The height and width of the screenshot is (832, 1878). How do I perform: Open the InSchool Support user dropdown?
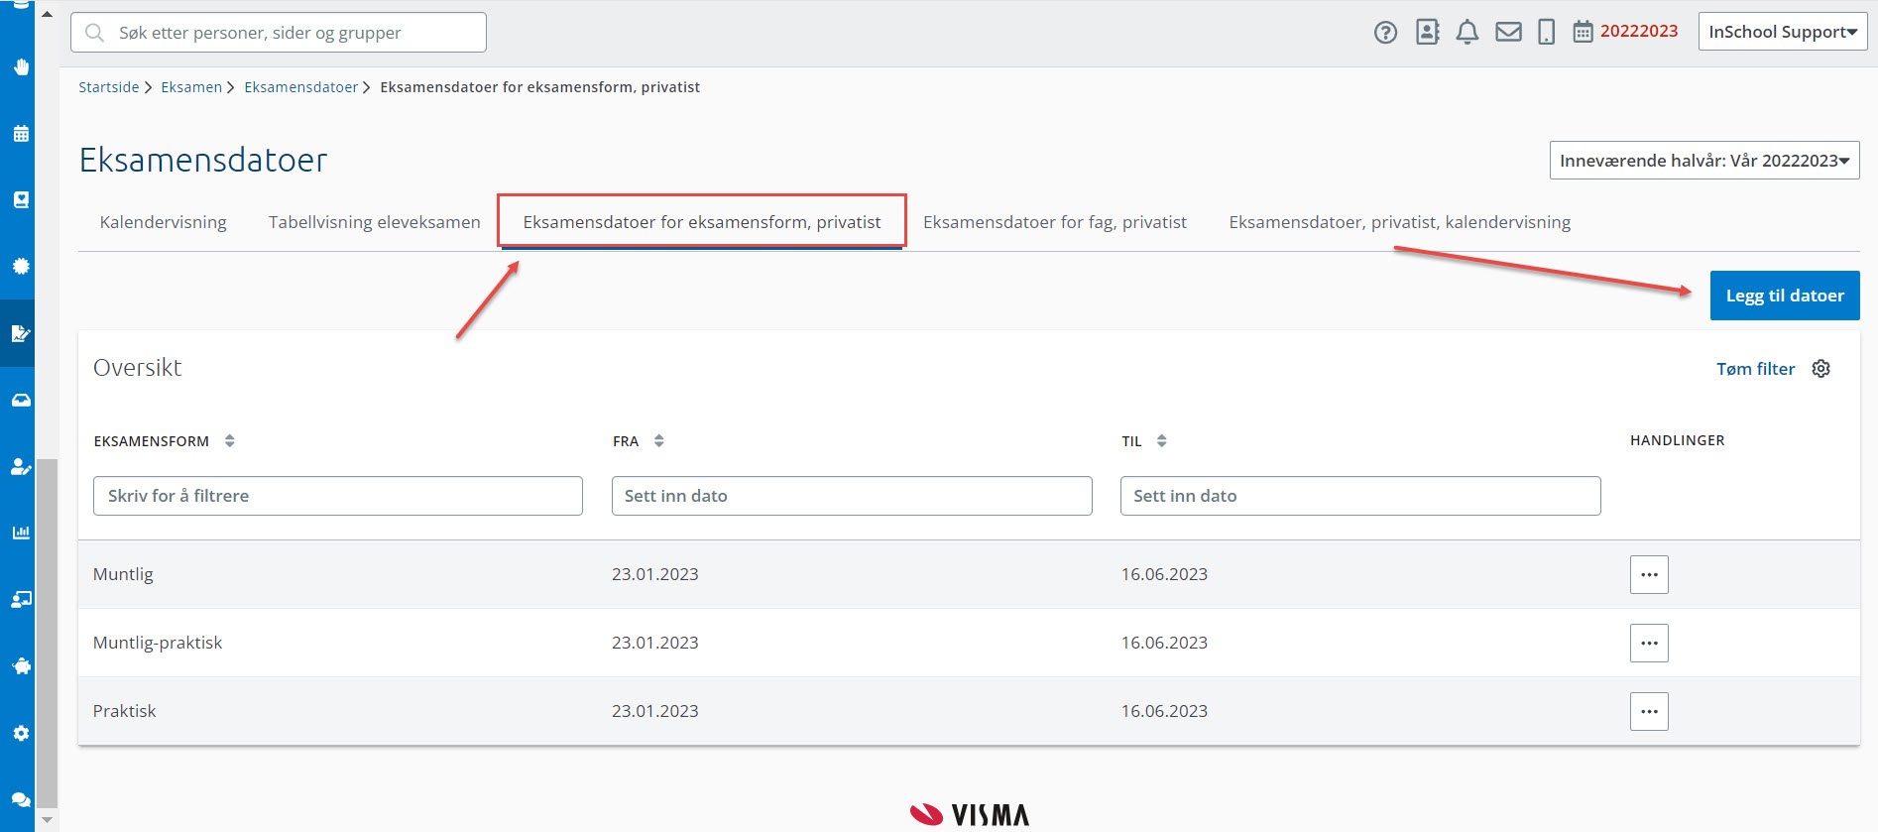1782,32
